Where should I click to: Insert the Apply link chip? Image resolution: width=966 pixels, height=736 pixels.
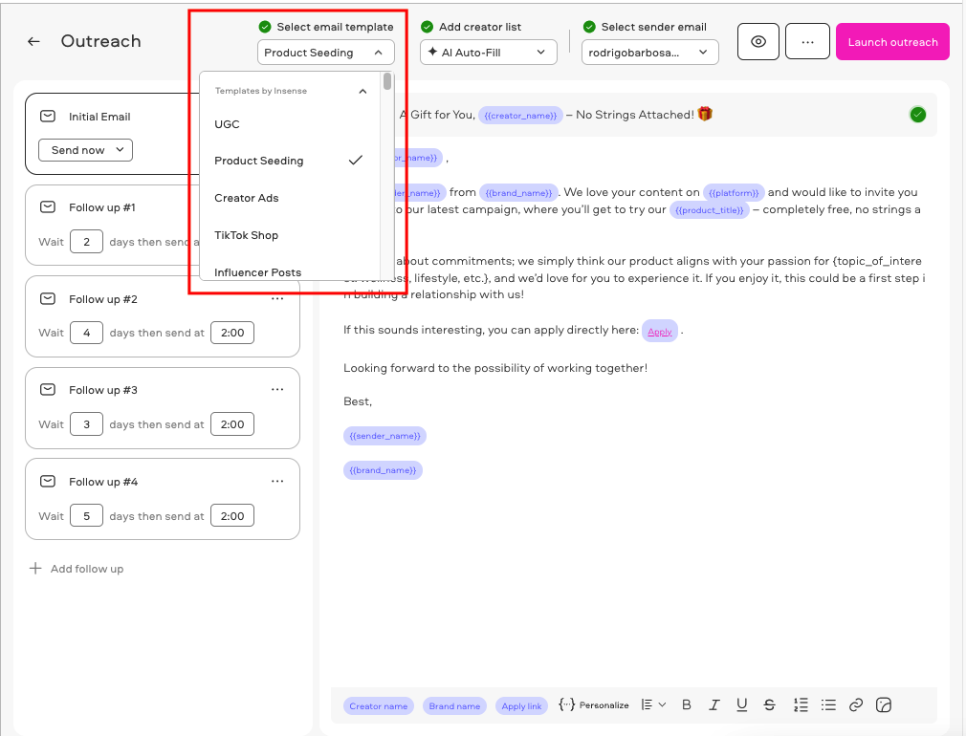[x=521, y=705]
